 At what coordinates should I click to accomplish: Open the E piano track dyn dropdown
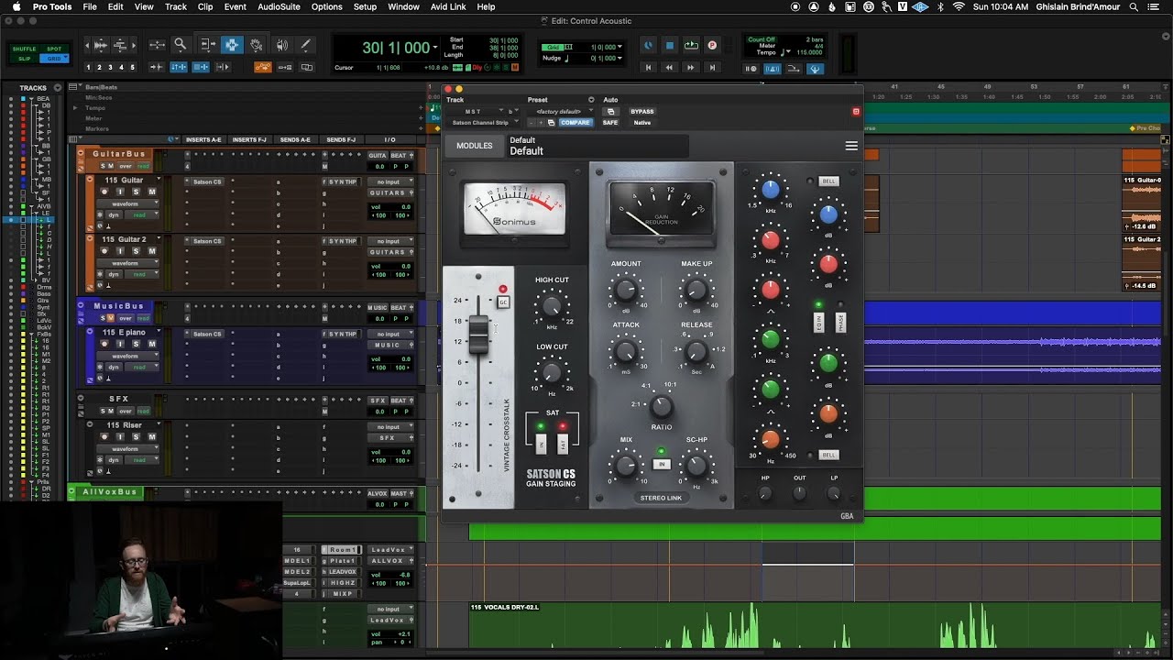tap(115, 367)
